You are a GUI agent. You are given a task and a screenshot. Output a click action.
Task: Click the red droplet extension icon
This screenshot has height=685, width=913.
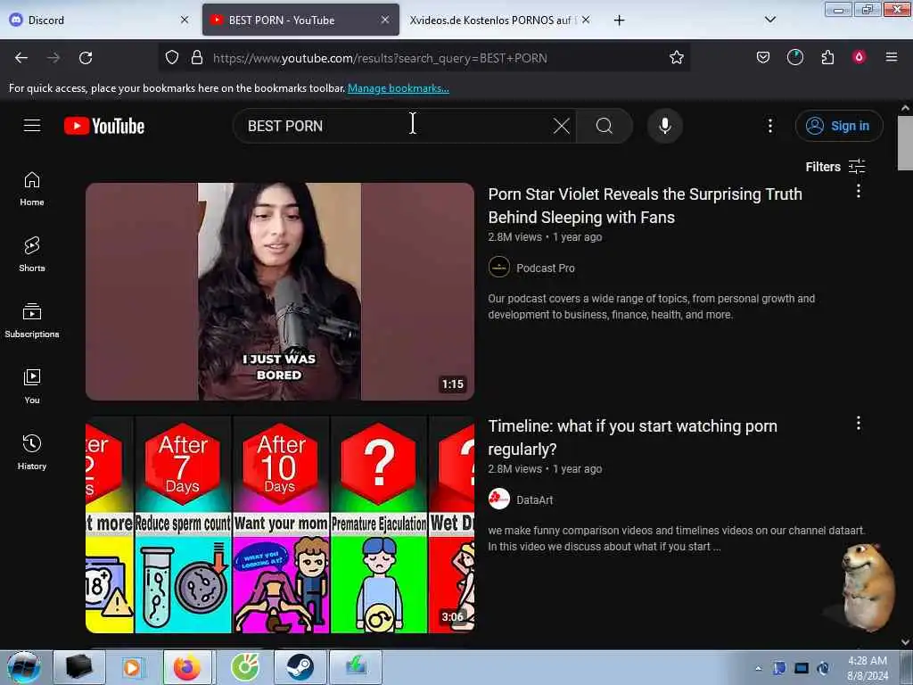[859, 58]
